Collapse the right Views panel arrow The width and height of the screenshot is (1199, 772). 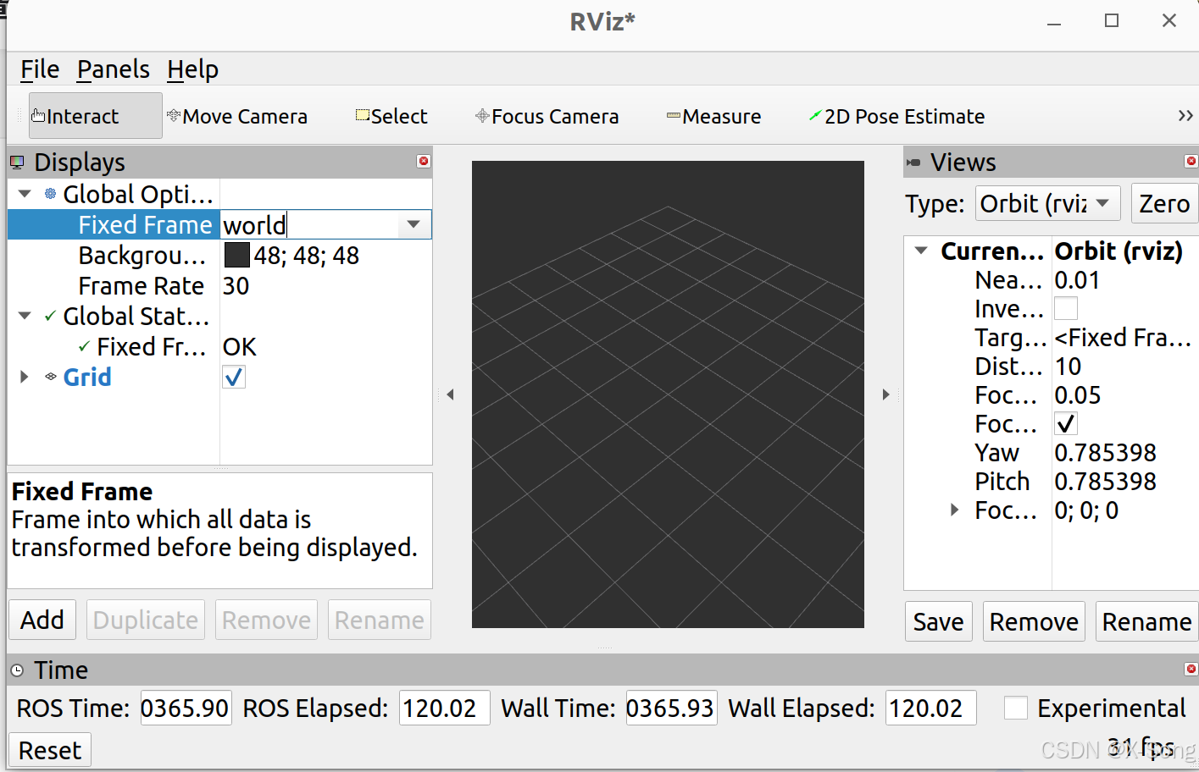[885, 394]
